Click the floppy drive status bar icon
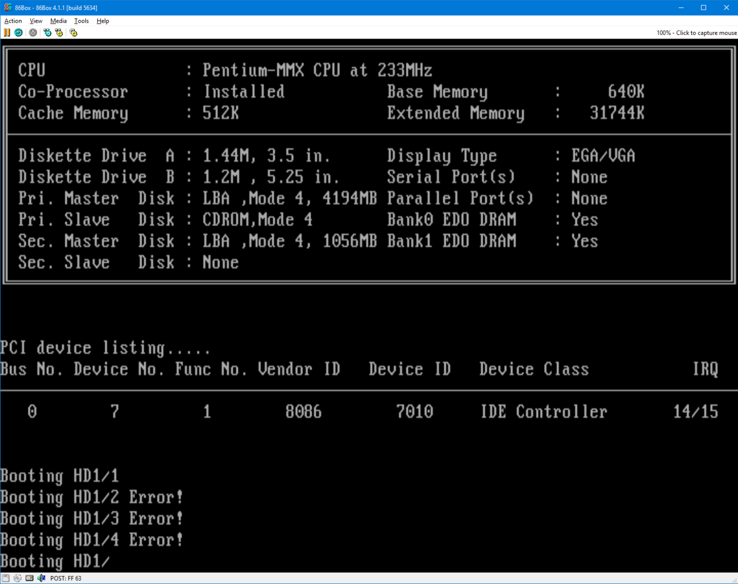Viewport: 738px width, 584px height. click(x=6, y=578)
